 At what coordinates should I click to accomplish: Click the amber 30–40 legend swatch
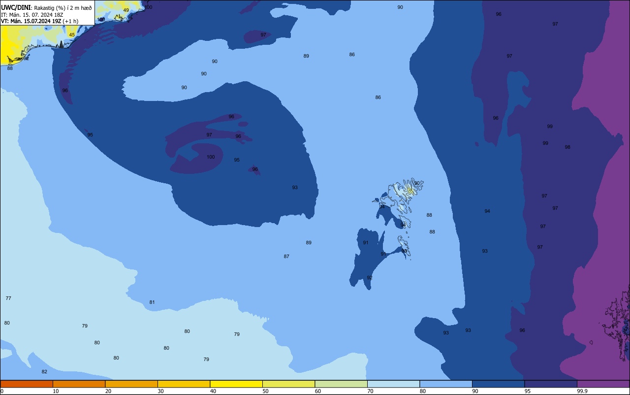(184, 384)
